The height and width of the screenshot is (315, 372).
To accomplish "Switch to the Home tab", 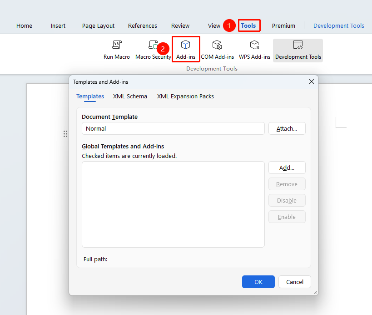I will tap(24, 25).
